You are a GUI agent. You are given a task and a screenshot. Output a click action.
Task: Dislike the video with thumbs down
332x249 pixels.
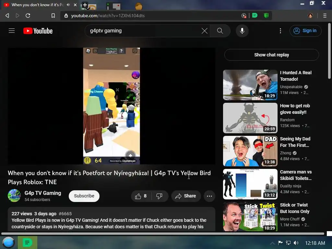(160, 196)
